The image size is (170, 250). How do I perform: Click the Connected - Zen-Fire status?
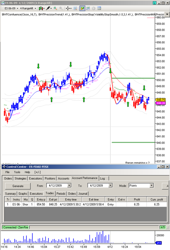[x=16, y=227]
